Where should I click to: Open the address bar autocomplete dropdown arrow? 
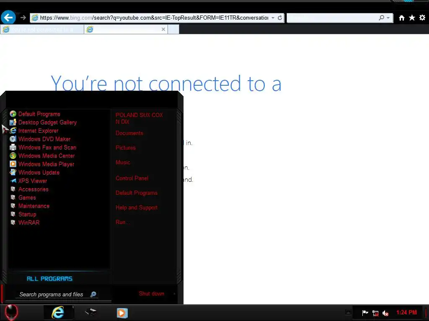273,18
